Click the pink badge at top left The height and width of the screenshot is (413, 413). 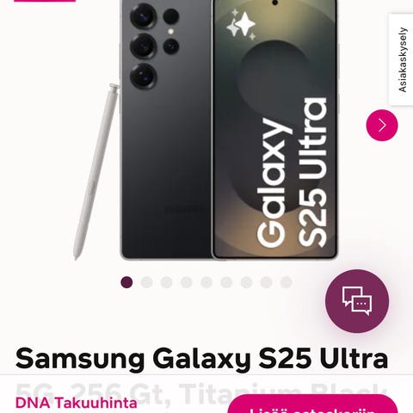pyautogui.click(x=45, y=1)
